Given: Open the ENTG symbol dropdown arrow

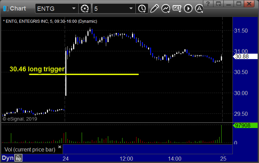Looking at the screenshot, I should point(74,8).
